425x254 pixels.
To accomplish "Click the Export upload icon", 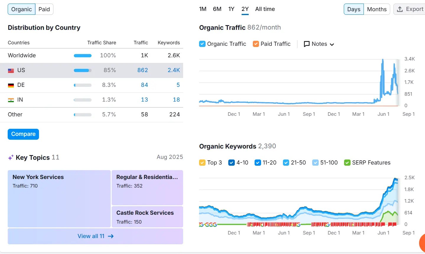I will pos(400,9).
